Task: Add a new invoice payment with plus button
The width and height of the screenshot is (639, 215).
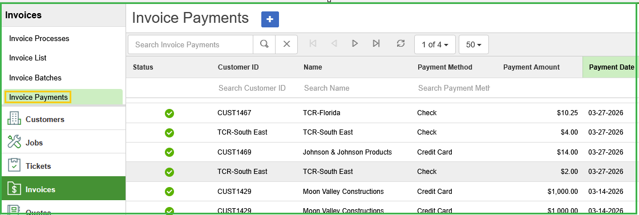Action: (270, 19)
